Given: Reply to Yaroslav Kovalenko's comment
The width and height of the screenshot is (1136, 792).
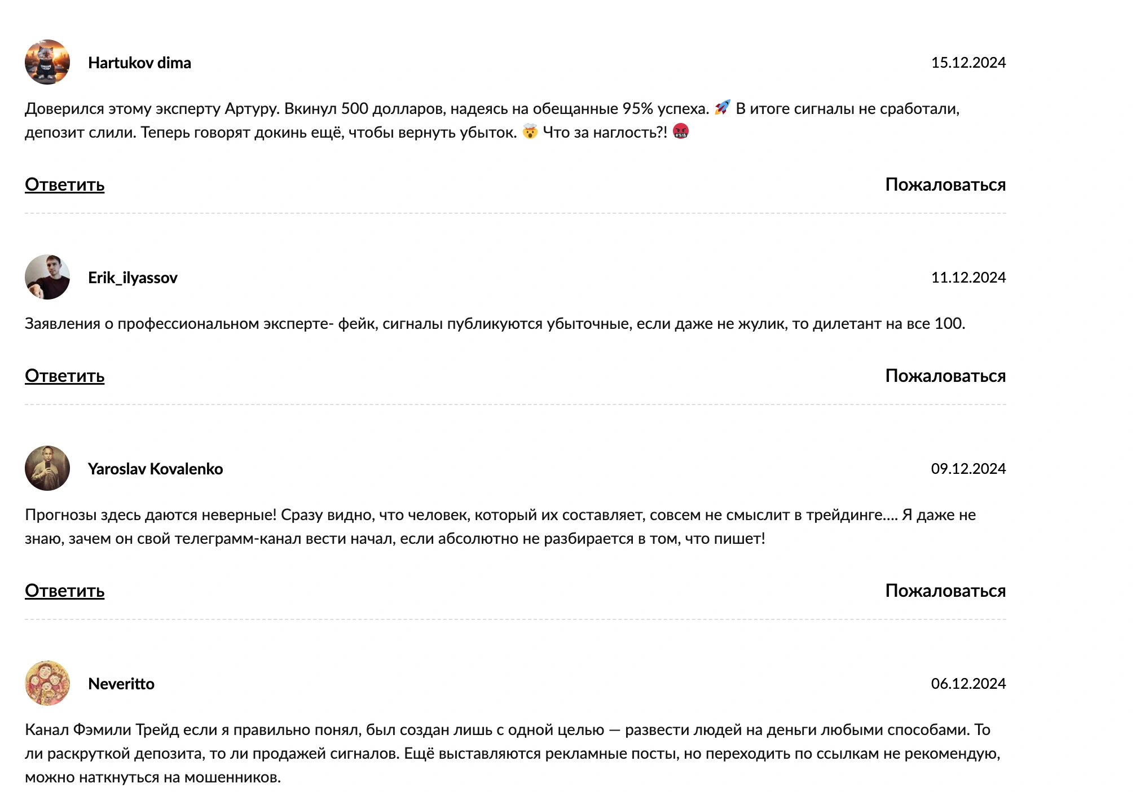Looking at the screenshot, I should [x=65, y=591].
